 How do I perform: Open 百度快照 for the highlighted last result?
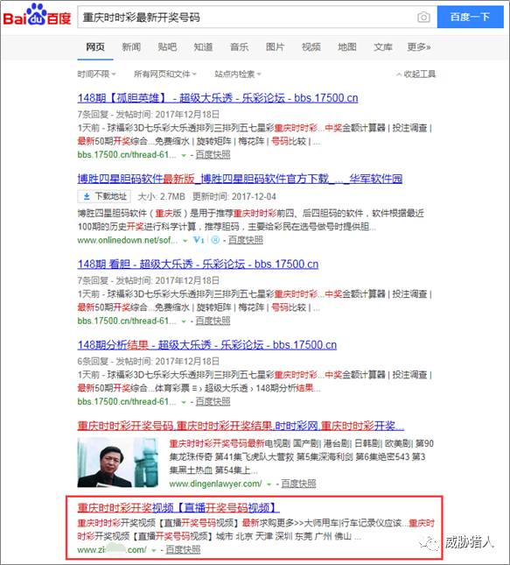[183, 550]
